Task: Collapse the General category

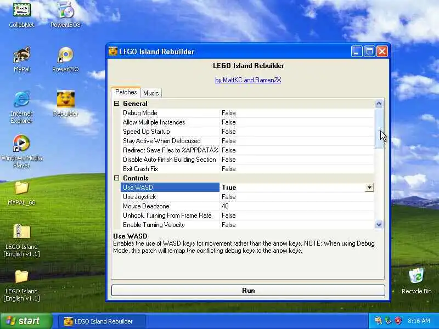Action: [x=117, y=104]
